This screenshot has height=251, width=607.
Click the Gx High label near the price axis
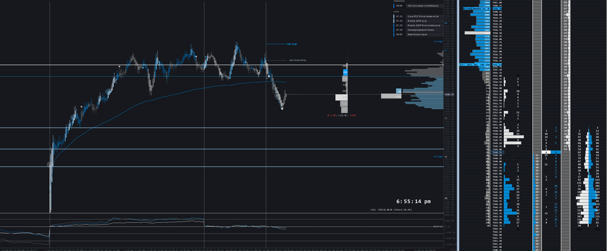[x=438, y=41]
